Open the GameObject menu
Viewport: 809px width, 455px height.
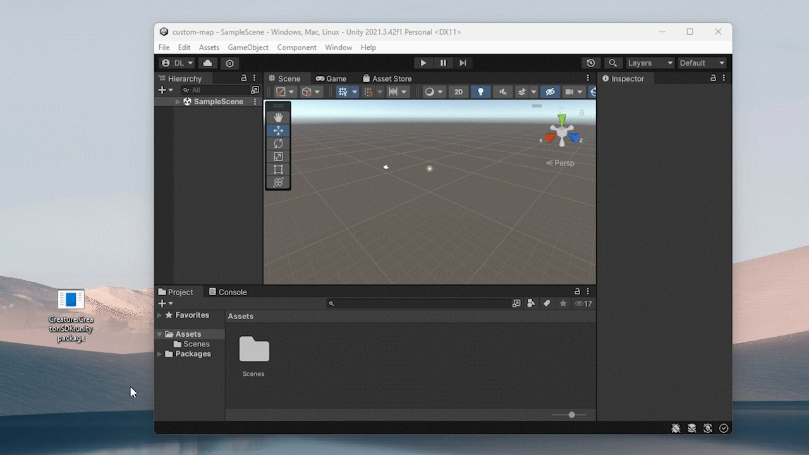pyautogui.click(x=248, y=47)
